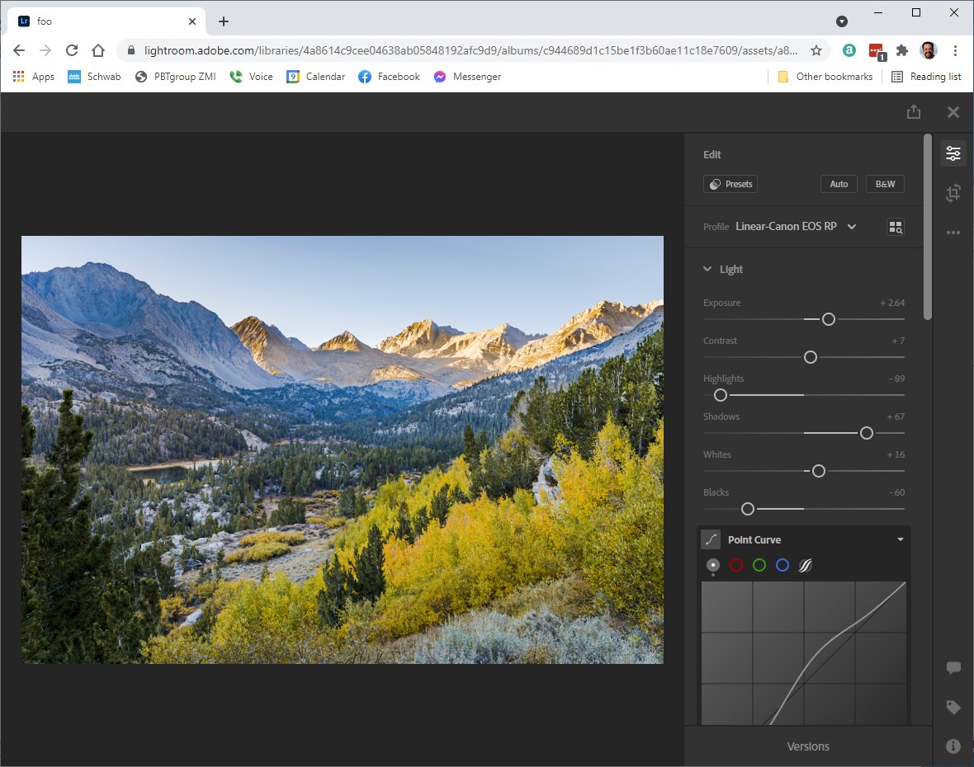This screenshot has height=767, width=974.
Task: Open profile browser grid icon
Action: point(896,226)
